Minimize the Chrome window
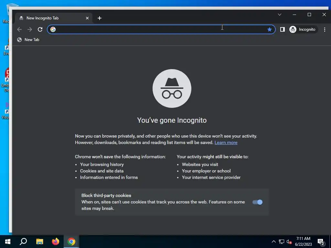Viewport: 331px width, 248px height. click(294, 15)
